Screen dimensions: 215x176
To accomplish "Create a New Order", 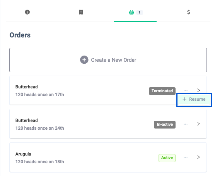I will pos(108,60).
